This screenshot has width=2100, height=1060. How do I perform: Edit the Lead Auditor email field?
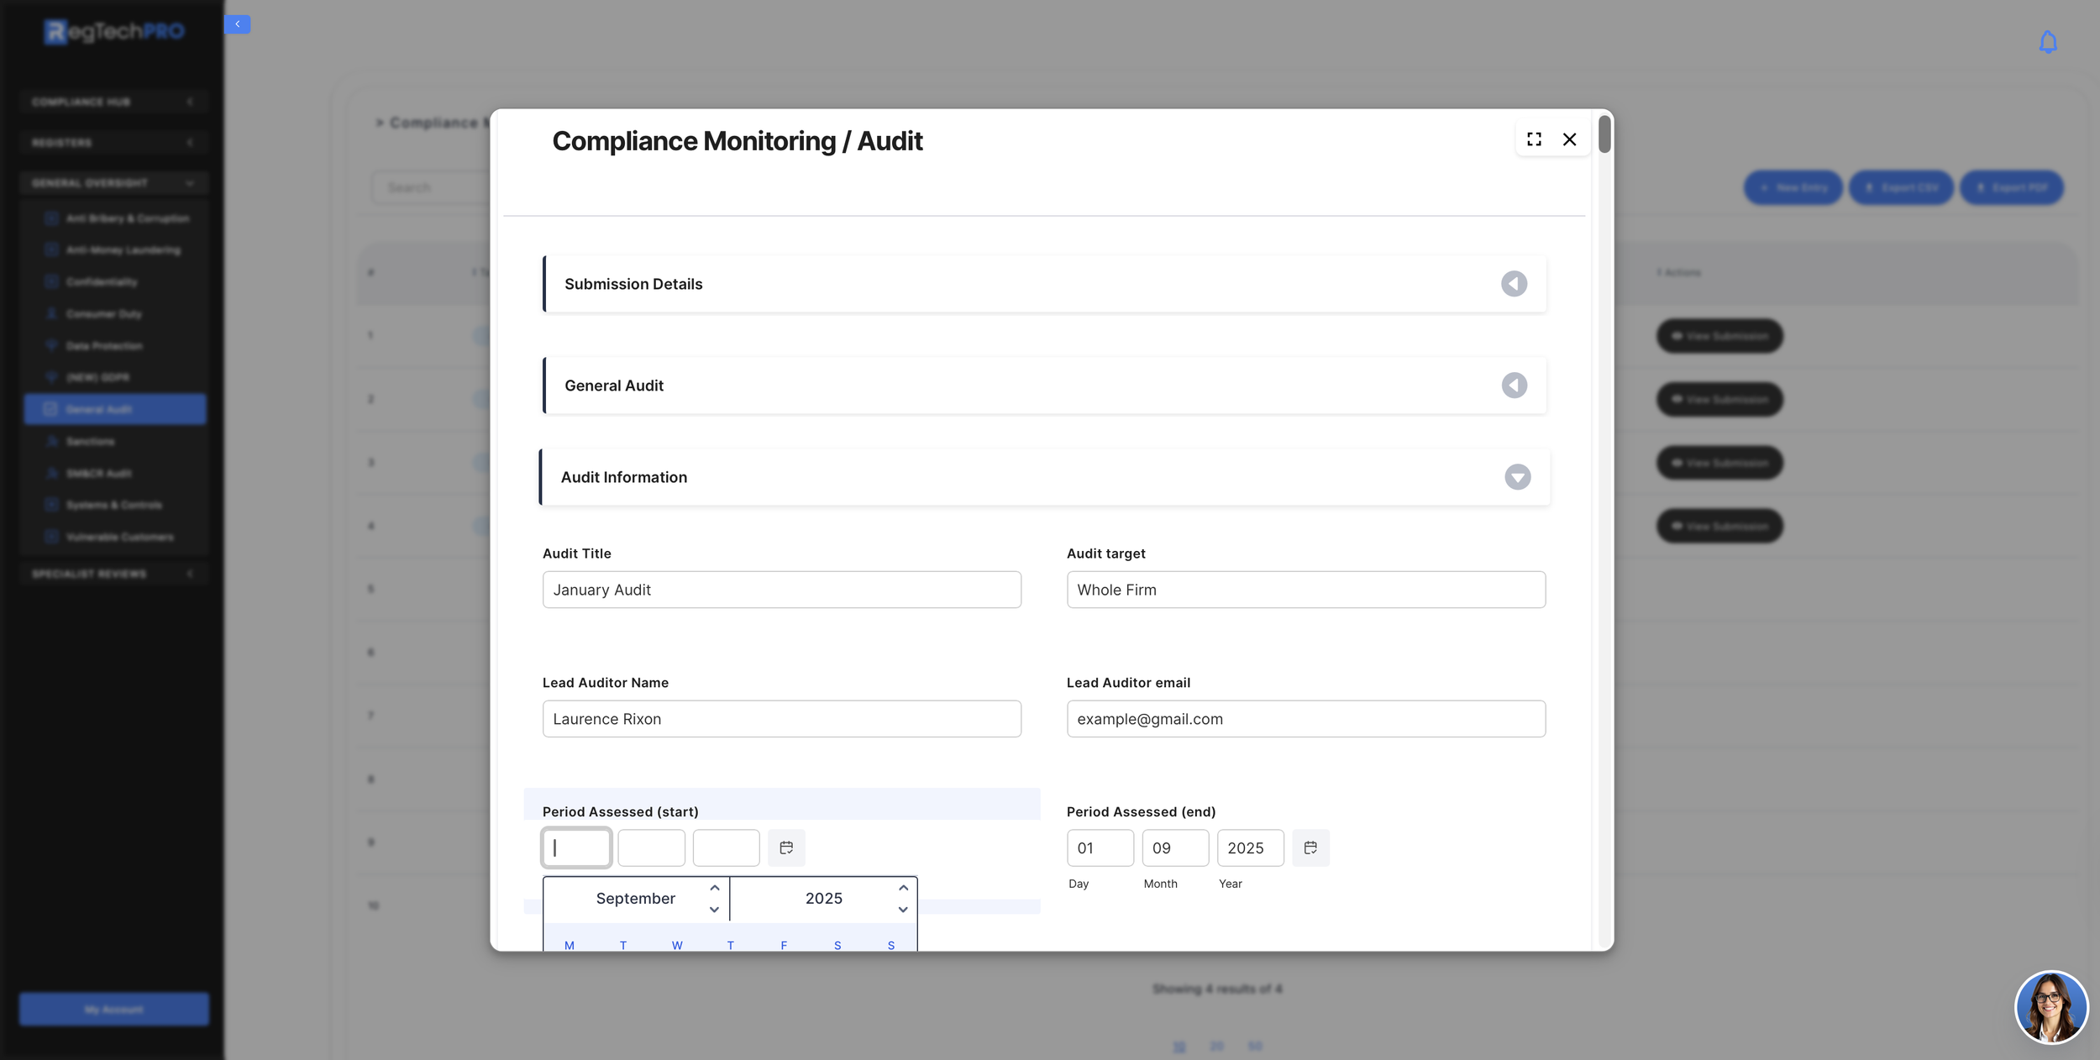click(x=1305, y=719)
